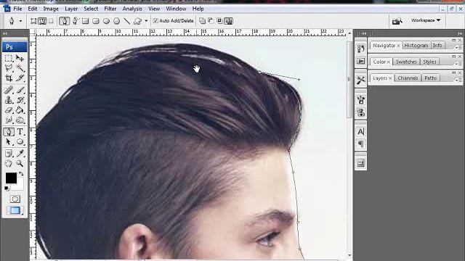Image resolution: width=465 pixels, height=261 pixels.
Task: Enable Intersect path areas option
Action: (x=219, y=21)
